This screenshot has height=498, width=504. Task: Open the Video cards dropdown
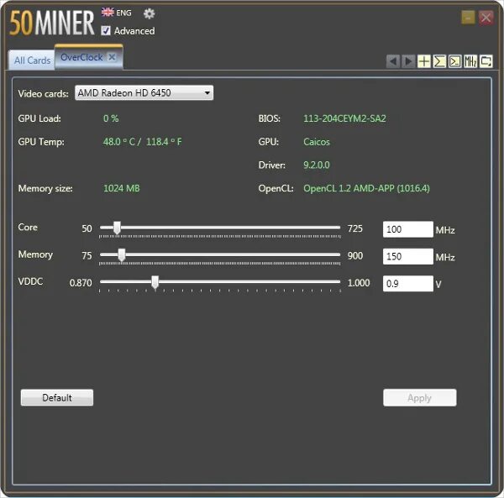144,93
